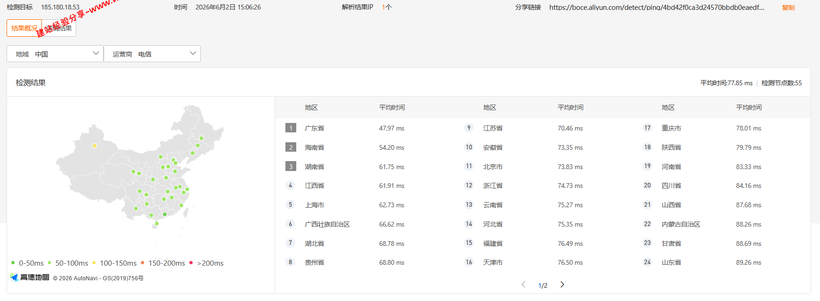Open the 结果概况 tab
This screenshot has width=820, height=301.
(24, 28)
